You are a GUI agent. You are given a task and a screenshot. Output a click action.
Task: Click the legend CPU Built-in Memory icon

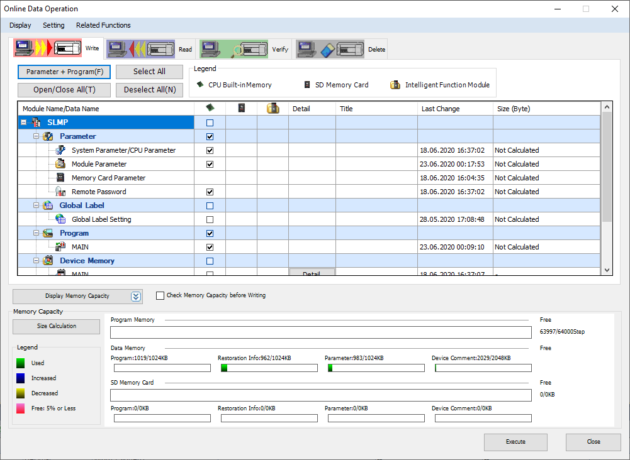(200, 84)
